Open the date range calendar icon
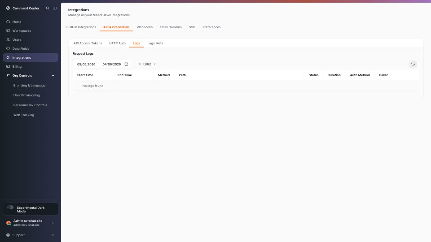431x242 pixels. pyautogui.click(x=127, y=64)
